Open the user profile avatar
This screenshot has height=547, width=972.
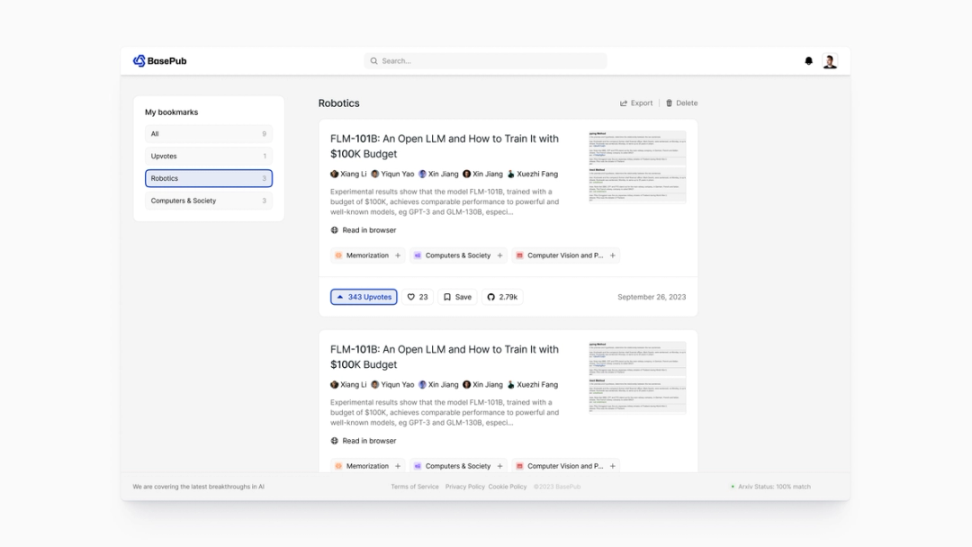click(830, 60)
